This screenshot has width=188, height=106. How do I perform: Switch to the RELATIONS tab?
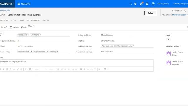pyautogui.click(x=4, y=21)
